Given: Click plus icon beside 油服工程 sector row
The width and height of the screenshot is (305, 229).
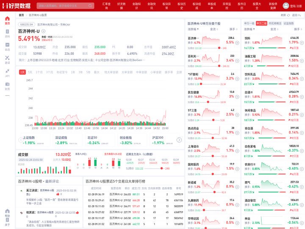Looking at the screenshot, I should tap(302, 61).
